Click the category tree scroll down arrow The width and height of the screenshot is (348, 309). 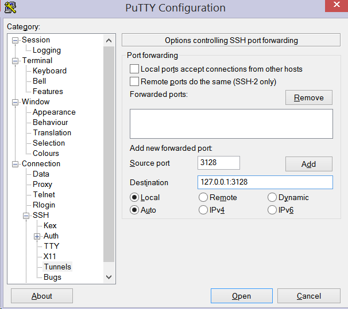109,277
